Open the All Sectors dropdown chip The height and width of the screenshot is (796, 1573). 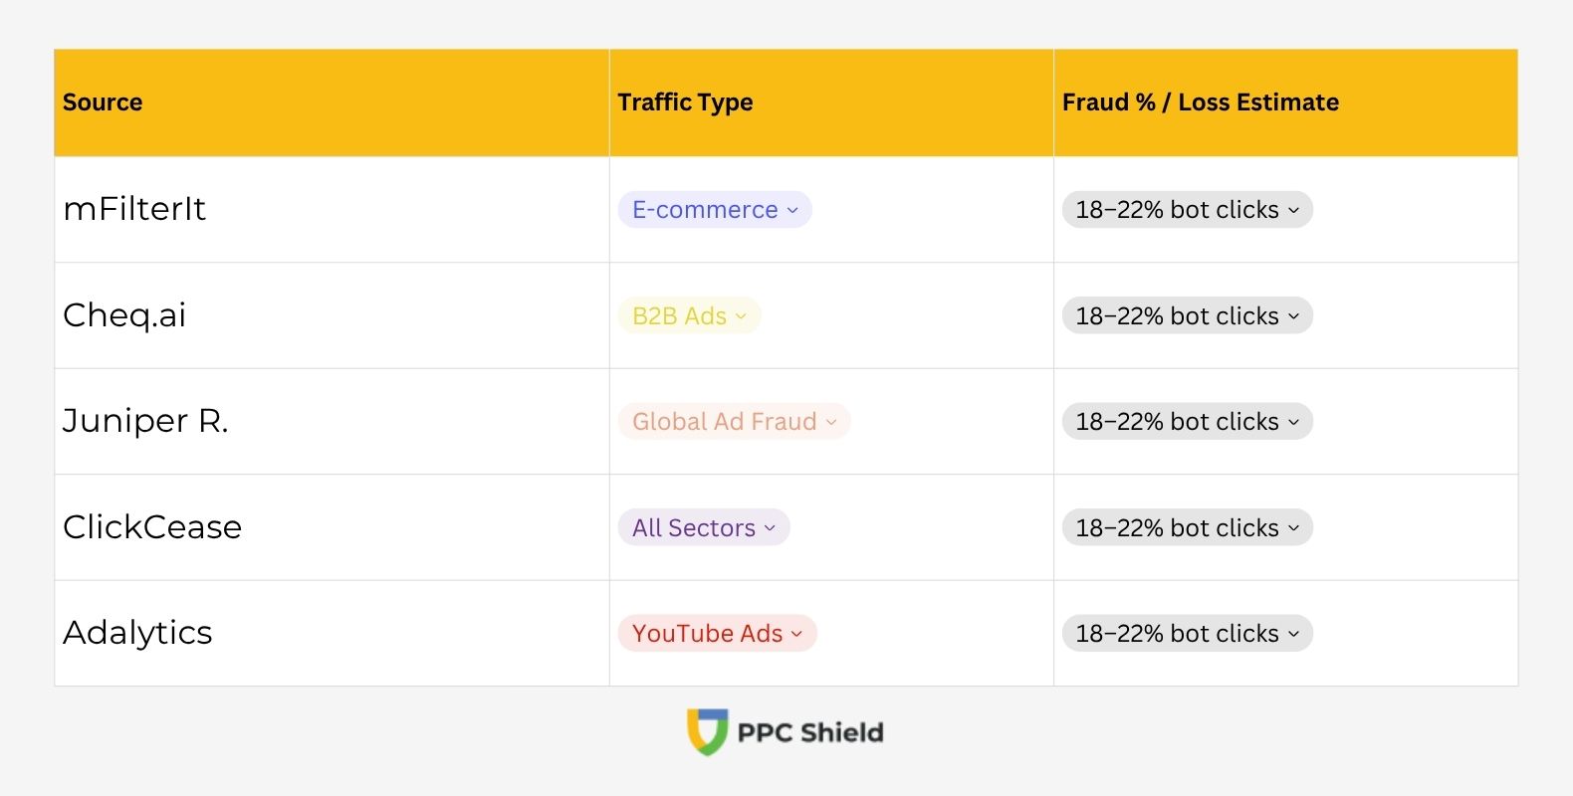[x=703, y=528]
